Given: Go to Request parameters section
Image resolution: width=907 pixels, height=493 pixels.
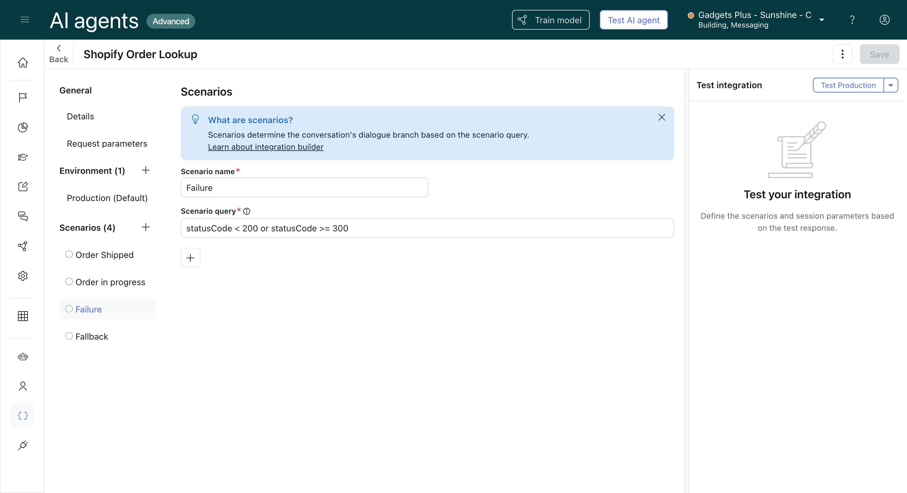Looking at the screenshot, I should pos(107,144).
